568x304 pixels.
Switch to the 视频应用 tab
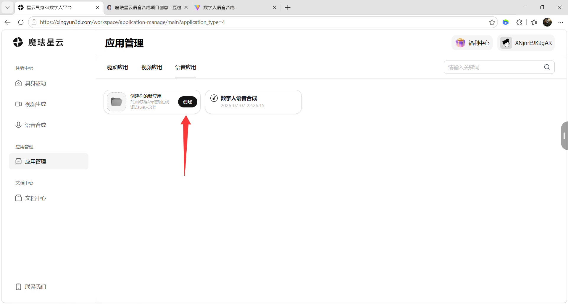(151, 67)
